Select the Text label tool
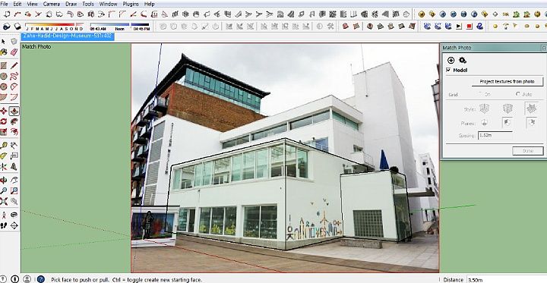547x283 pixels. click(x=14, y=156)
